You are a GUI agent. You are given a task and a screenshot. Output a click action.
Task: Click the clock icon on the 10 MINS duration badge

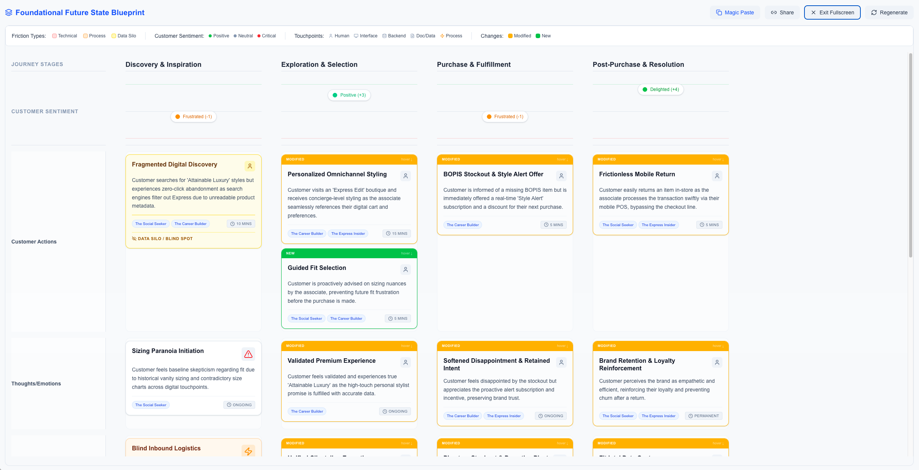(232, 223)
